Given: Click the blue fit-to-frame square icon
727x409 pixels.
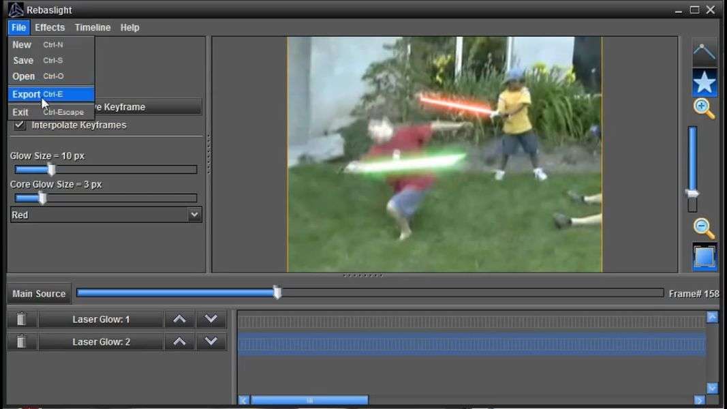Looking at the screenshot, I should pyautogui.click(x=705, y=257).
